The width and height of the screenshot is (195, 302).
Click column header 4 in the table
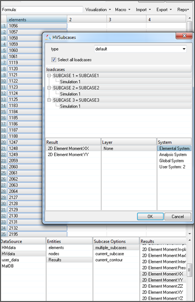[x=166, y=20]
